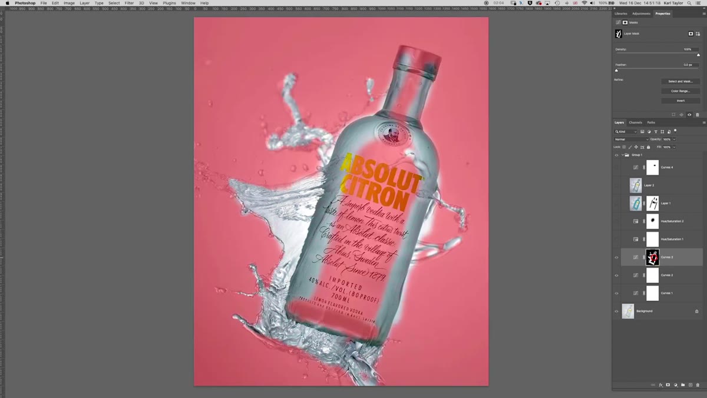This screenshot has height=398, width=707.
Task: Create a new group folder icon
Action: coord(683,385)
